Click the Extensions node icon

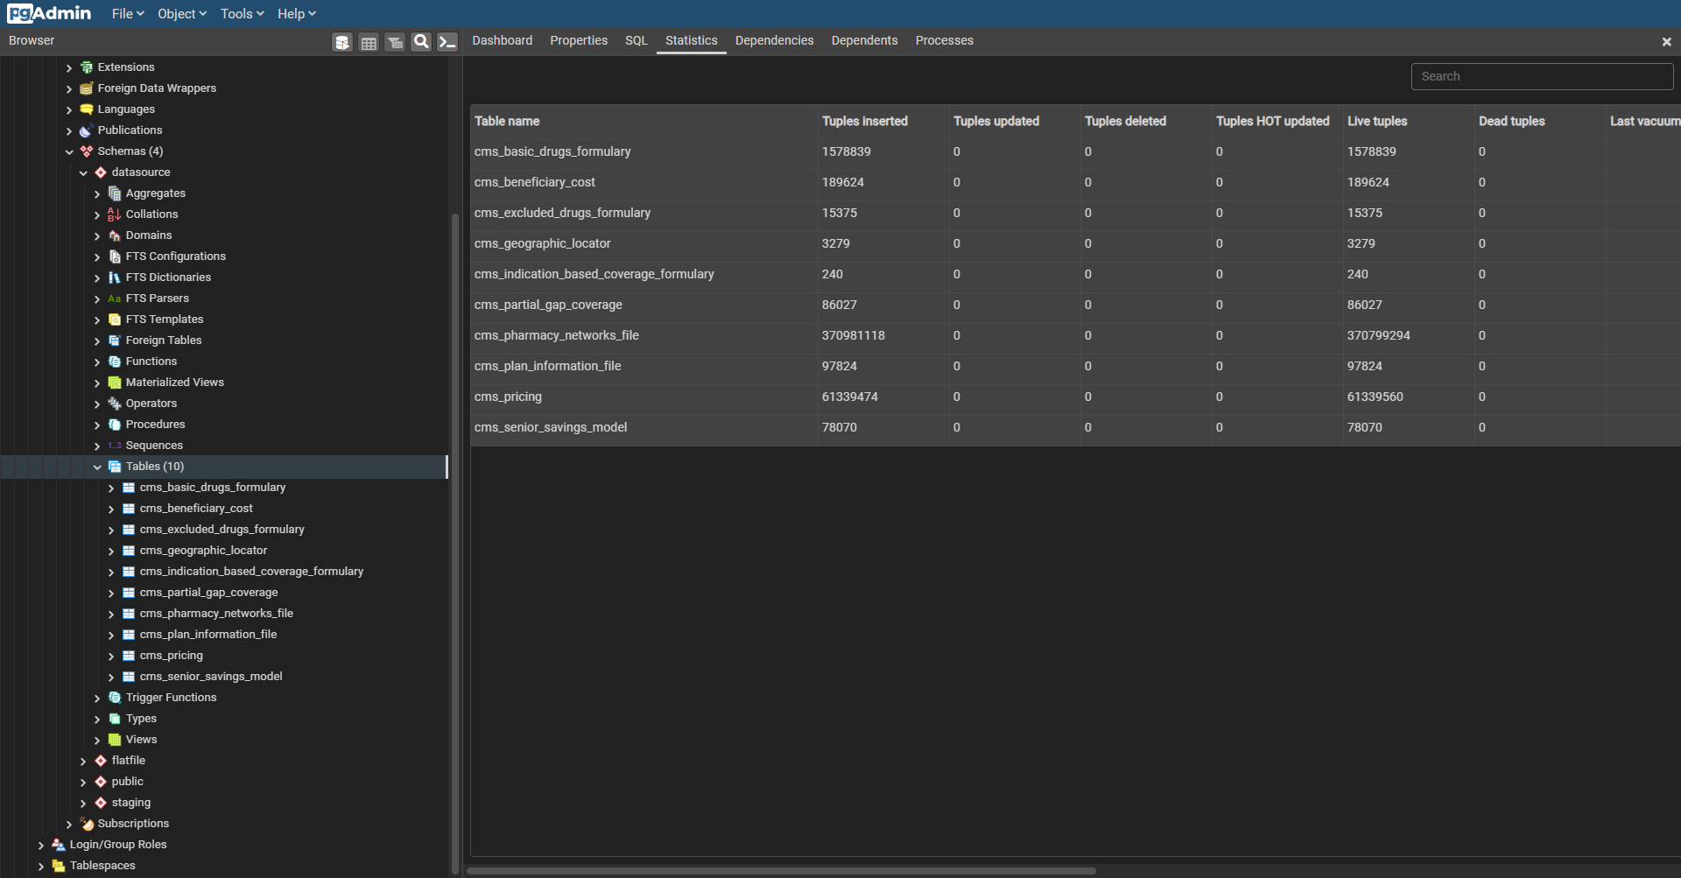pyautogui.click(x=87, y=67)
